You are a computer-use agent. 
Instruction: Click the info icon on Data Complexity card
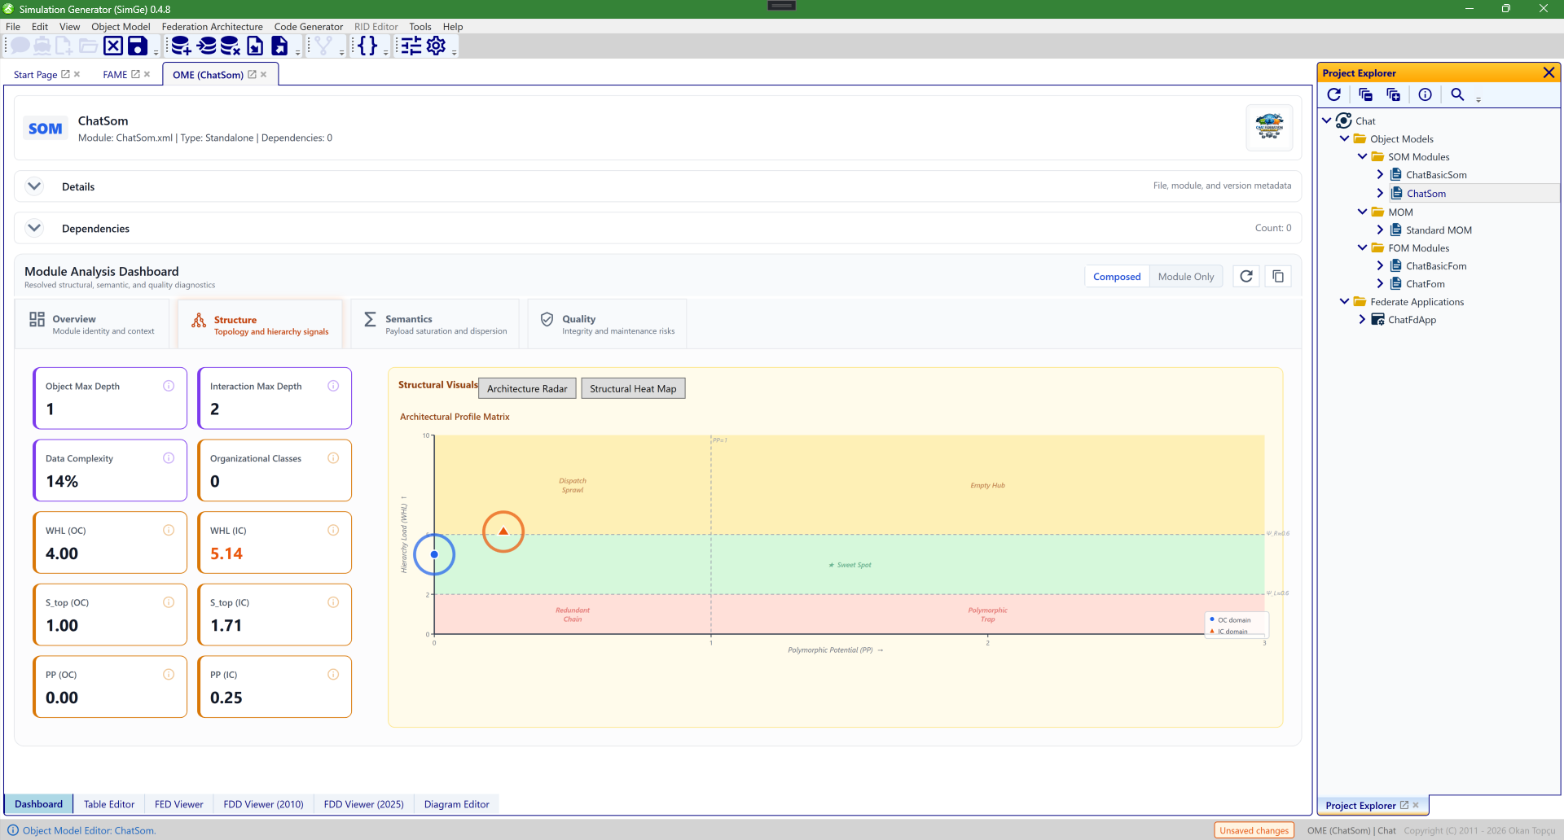click(x=169, y=458)
